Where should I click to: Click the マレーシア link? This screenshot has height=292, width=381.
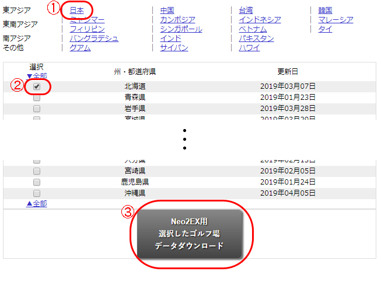pyautogui.click(x=335, y=20)
